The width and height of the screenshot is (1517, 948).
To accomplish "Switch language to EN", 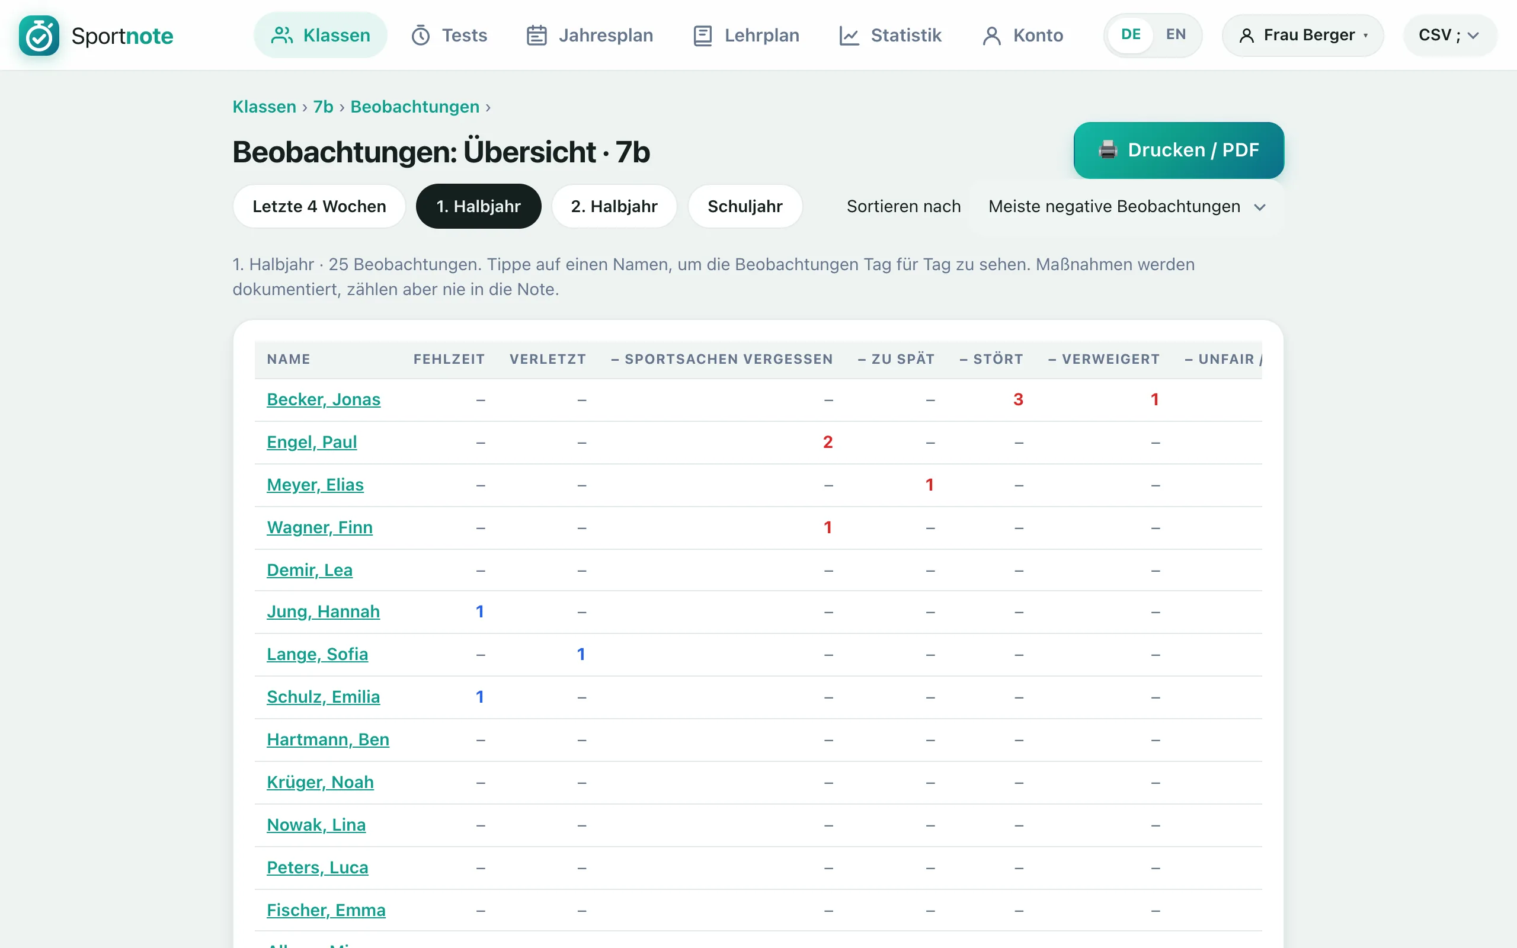I will point(1176,34).
